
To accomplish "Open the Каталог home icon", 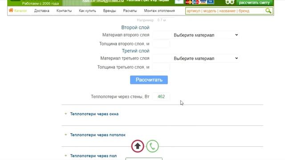I will (11, 10).
